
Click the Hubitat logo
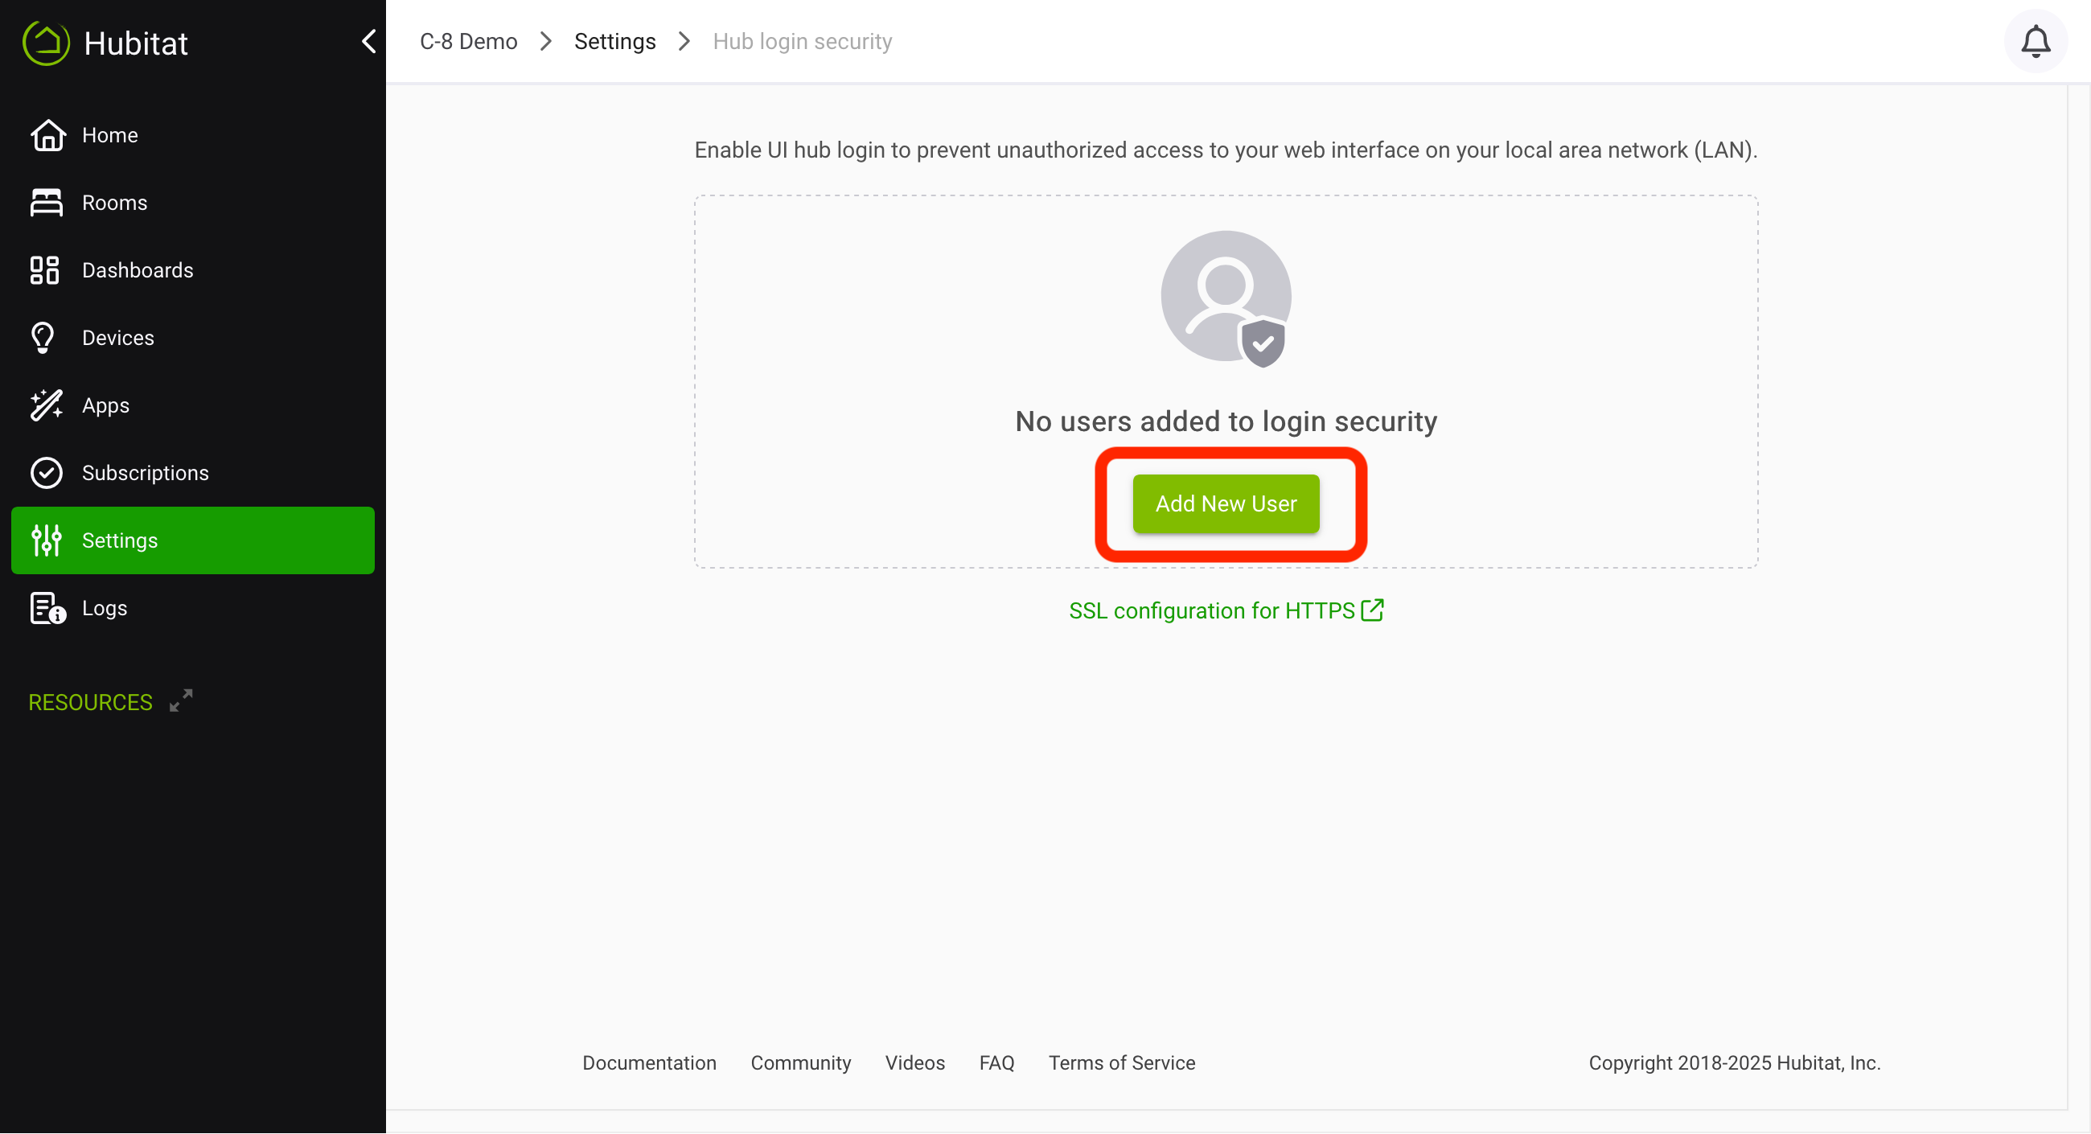point(47,42)
